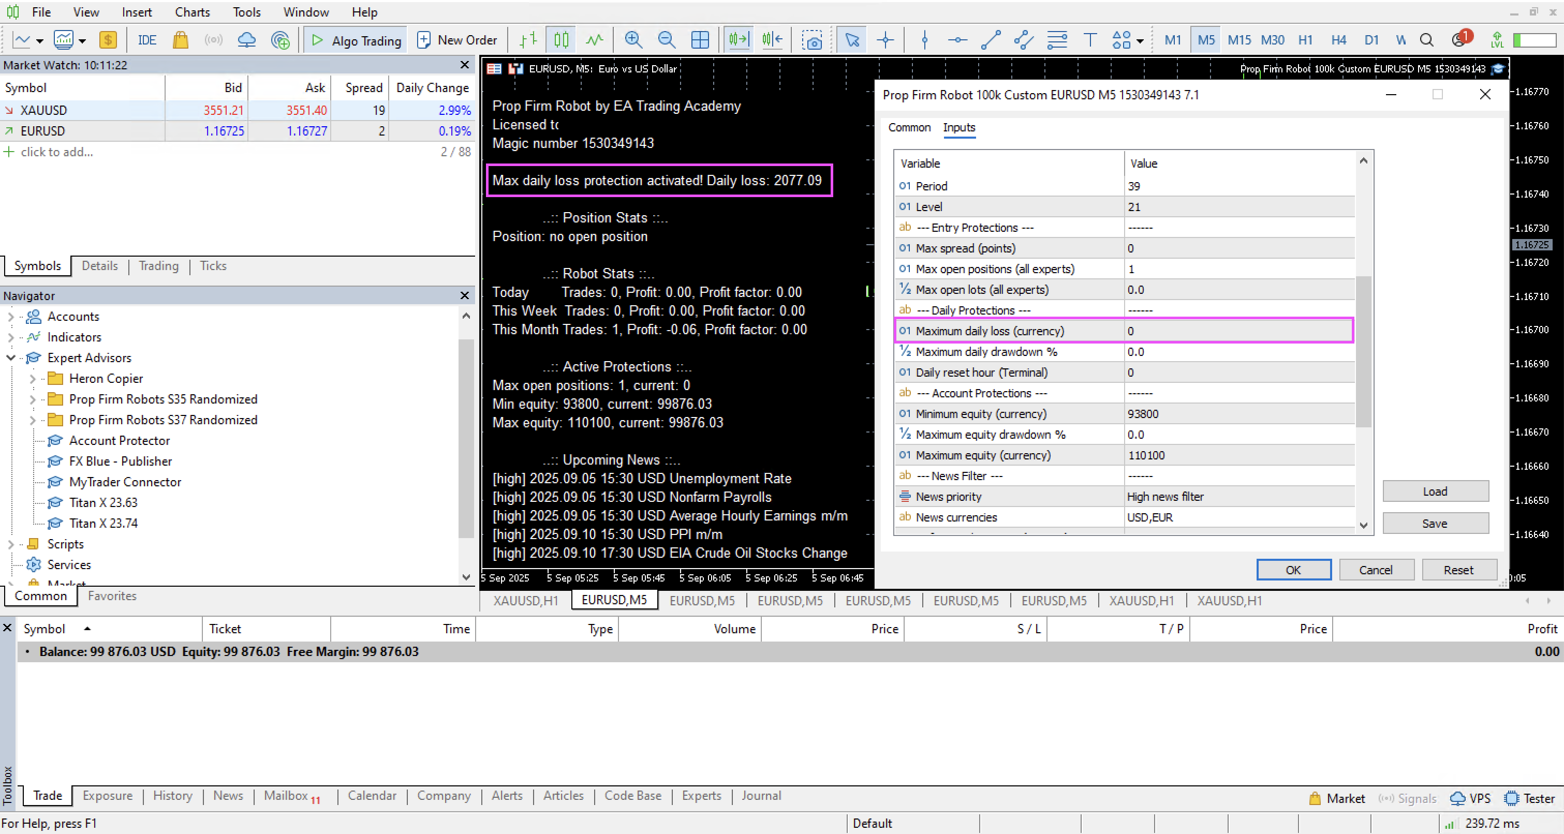Select the equidistant channel tool
Viewport: 1564px width, 834px height.
pos(1024,40)
